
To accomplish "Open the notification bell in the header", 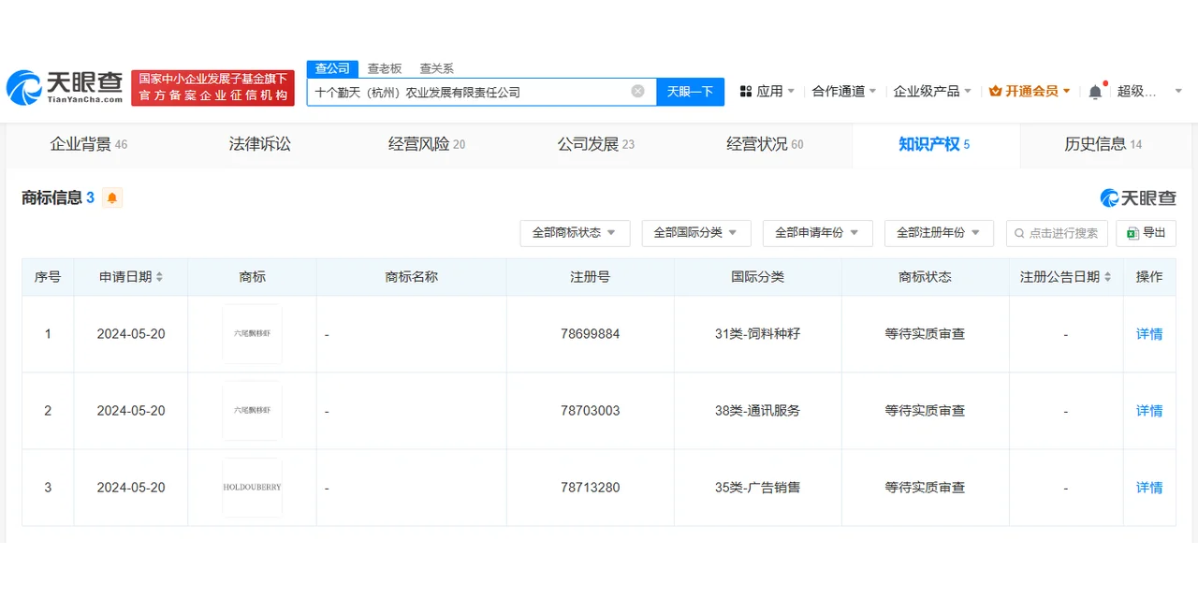I will click(1094, 92).
